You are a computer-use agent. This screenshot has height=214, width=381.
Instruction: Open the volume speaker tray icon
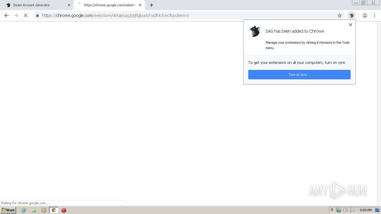click(x=345, y=210)
